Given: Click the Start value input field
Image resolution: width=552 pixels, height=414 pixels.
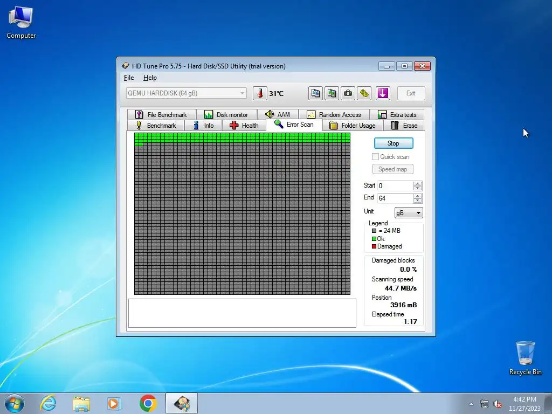Looking at the screenshot, I should tap(395, 186).
